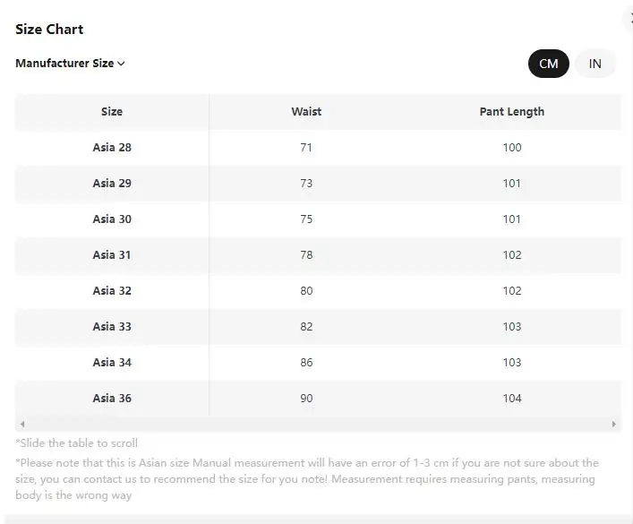This screenshot has height=524, width=633.
Task: Select the Asia 34 size row
Action: tap(112, 363)
